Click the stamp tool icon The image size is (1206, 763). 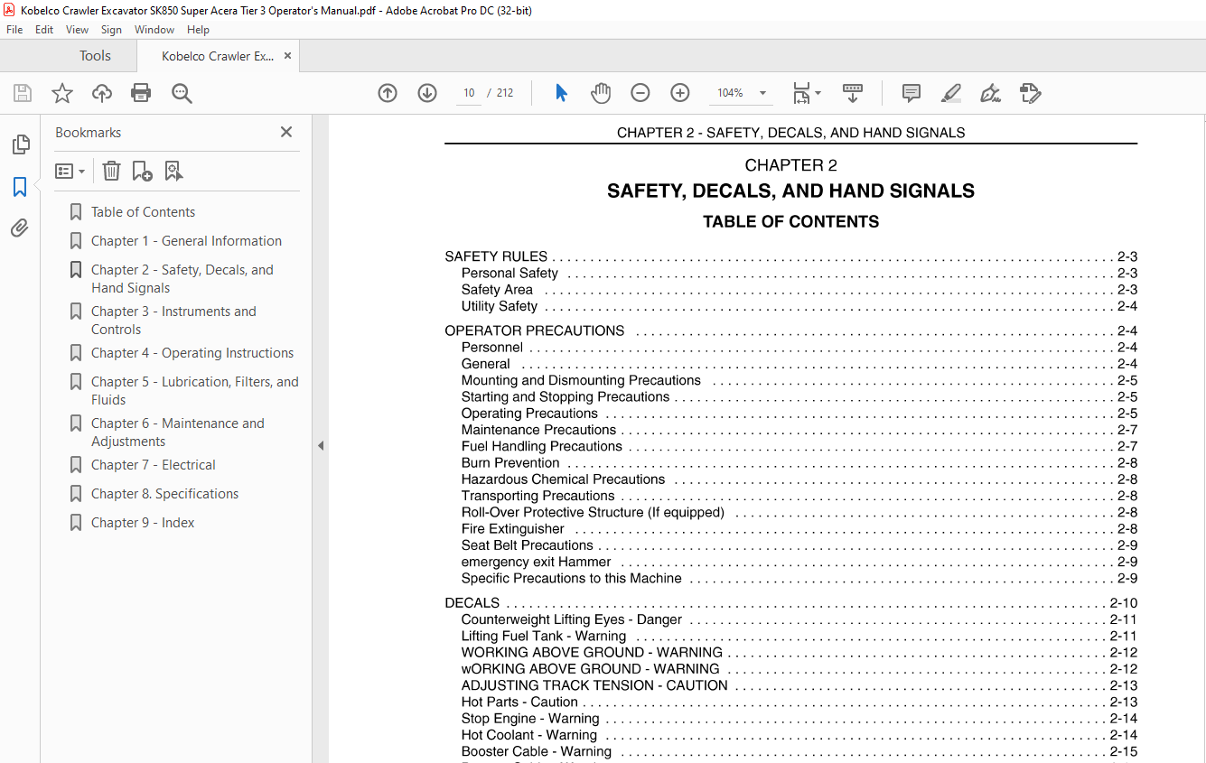point(1030,93)
